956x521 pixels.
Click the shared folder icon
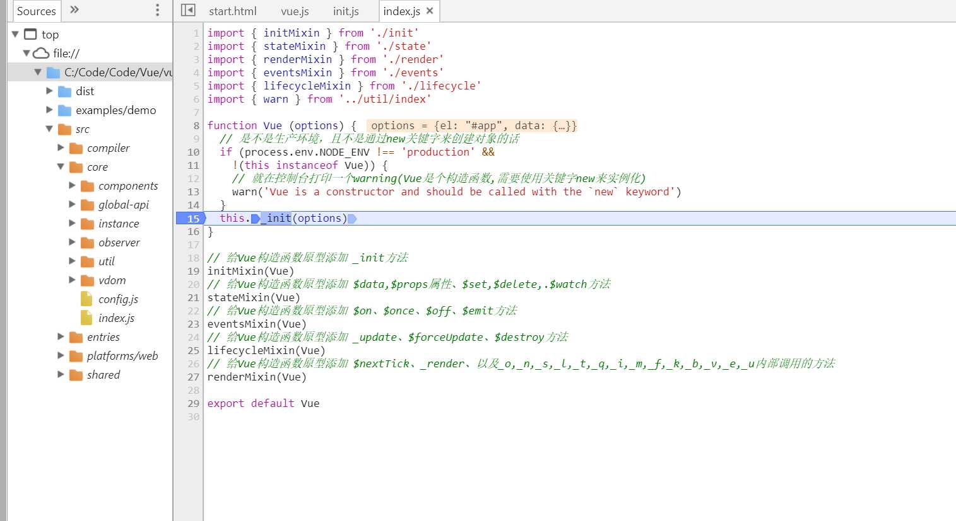click(76, 375)
